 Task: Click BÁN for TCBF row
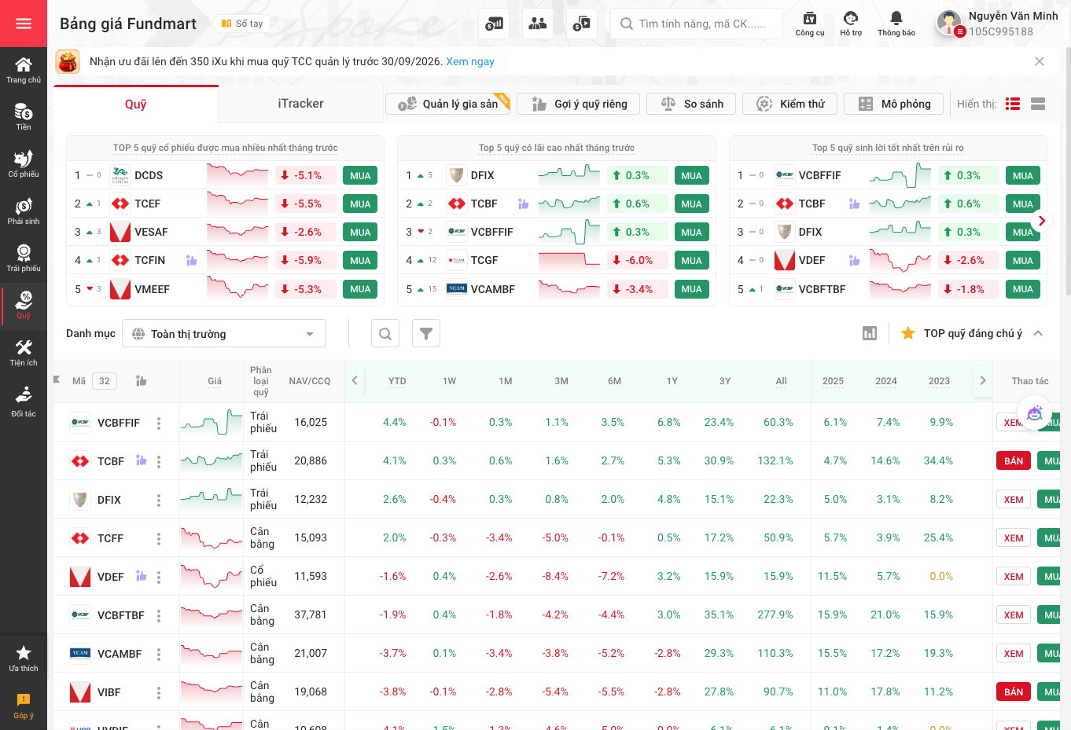pos(1014,461)
